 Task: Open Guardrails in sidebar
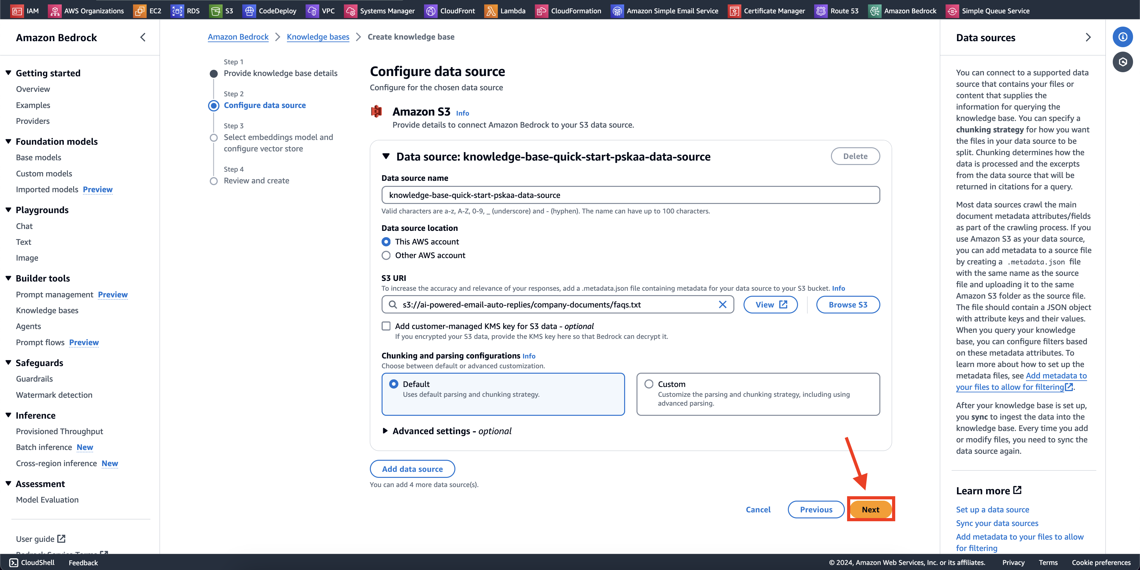[x=34, y=379]
